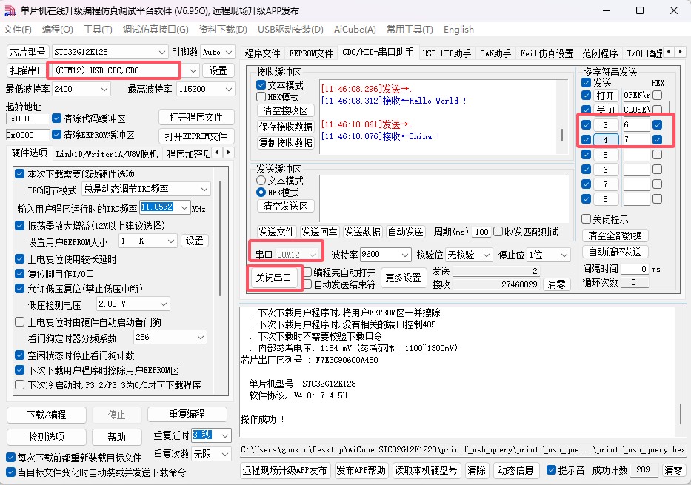
Task: Switch to the CAN助手 tab
Action: 495,53
